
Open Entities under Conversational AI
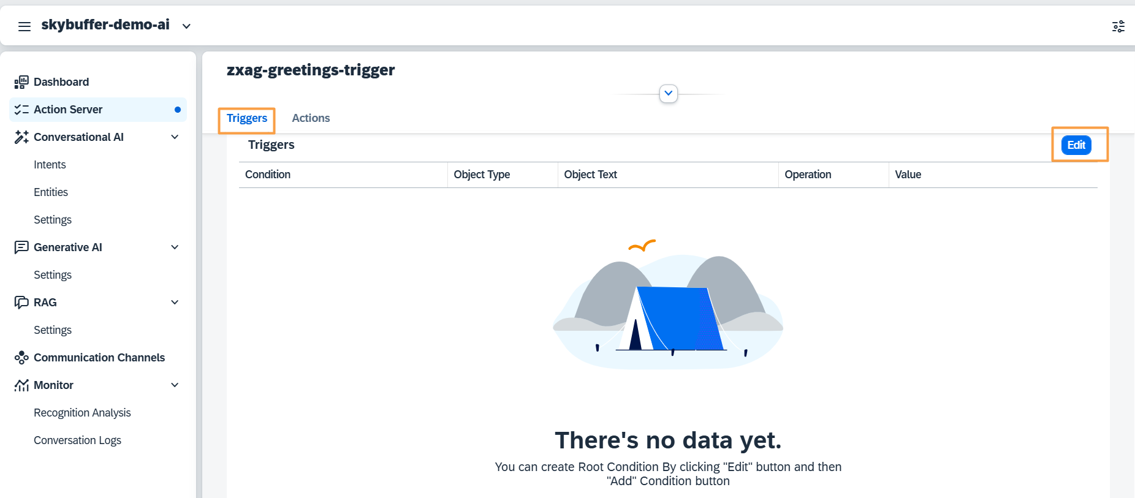pos(51,192)
